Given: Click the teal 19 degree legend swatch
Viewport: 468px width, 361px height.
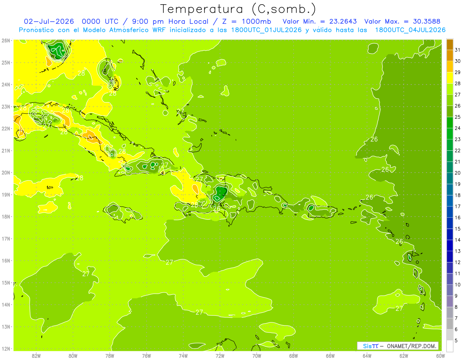Looking at the screenshot, I should point(450,178).
